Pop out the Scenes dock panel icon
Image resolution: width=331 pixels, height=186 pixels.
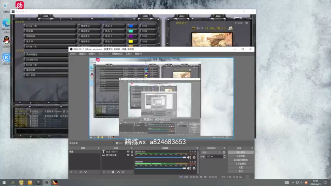point(98,148)
